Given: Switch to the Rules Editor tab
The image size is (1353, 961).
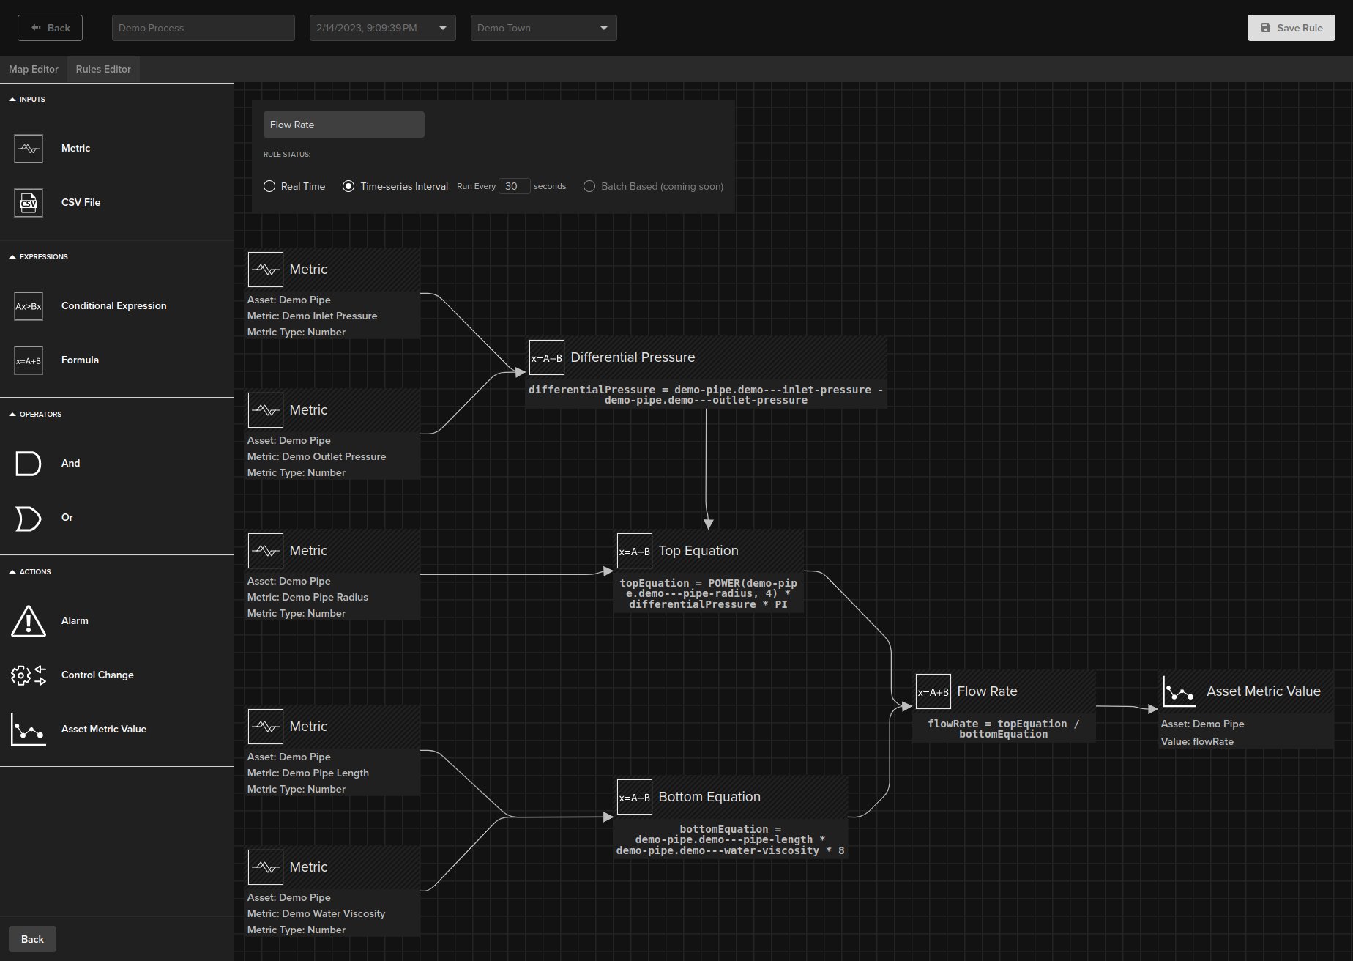Looking at the screenshot, I should click(x=102, y=69).
